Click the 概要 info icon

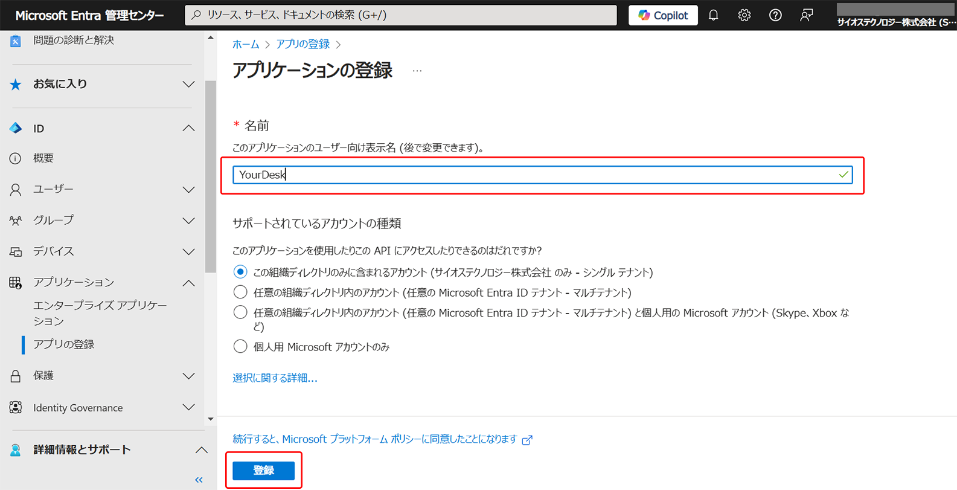point(16,158)
